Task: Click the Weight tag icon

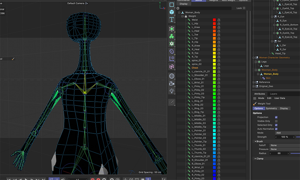Action: coord(186,16)
